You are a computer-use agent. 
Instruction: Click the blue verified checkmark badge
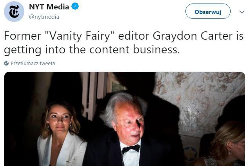tap(75, 7)
